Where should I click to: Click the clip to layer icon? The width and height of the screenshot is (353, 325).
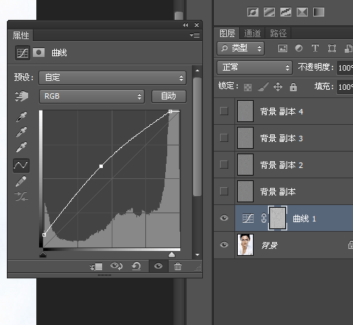[x=96, y=267]
